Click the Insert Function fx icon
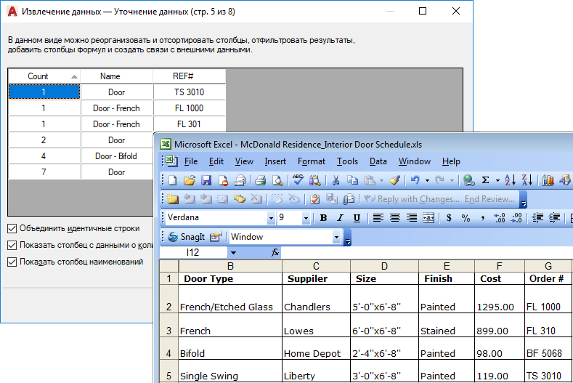Viewport: 573px width, 383px height. (x=275, y=252)
